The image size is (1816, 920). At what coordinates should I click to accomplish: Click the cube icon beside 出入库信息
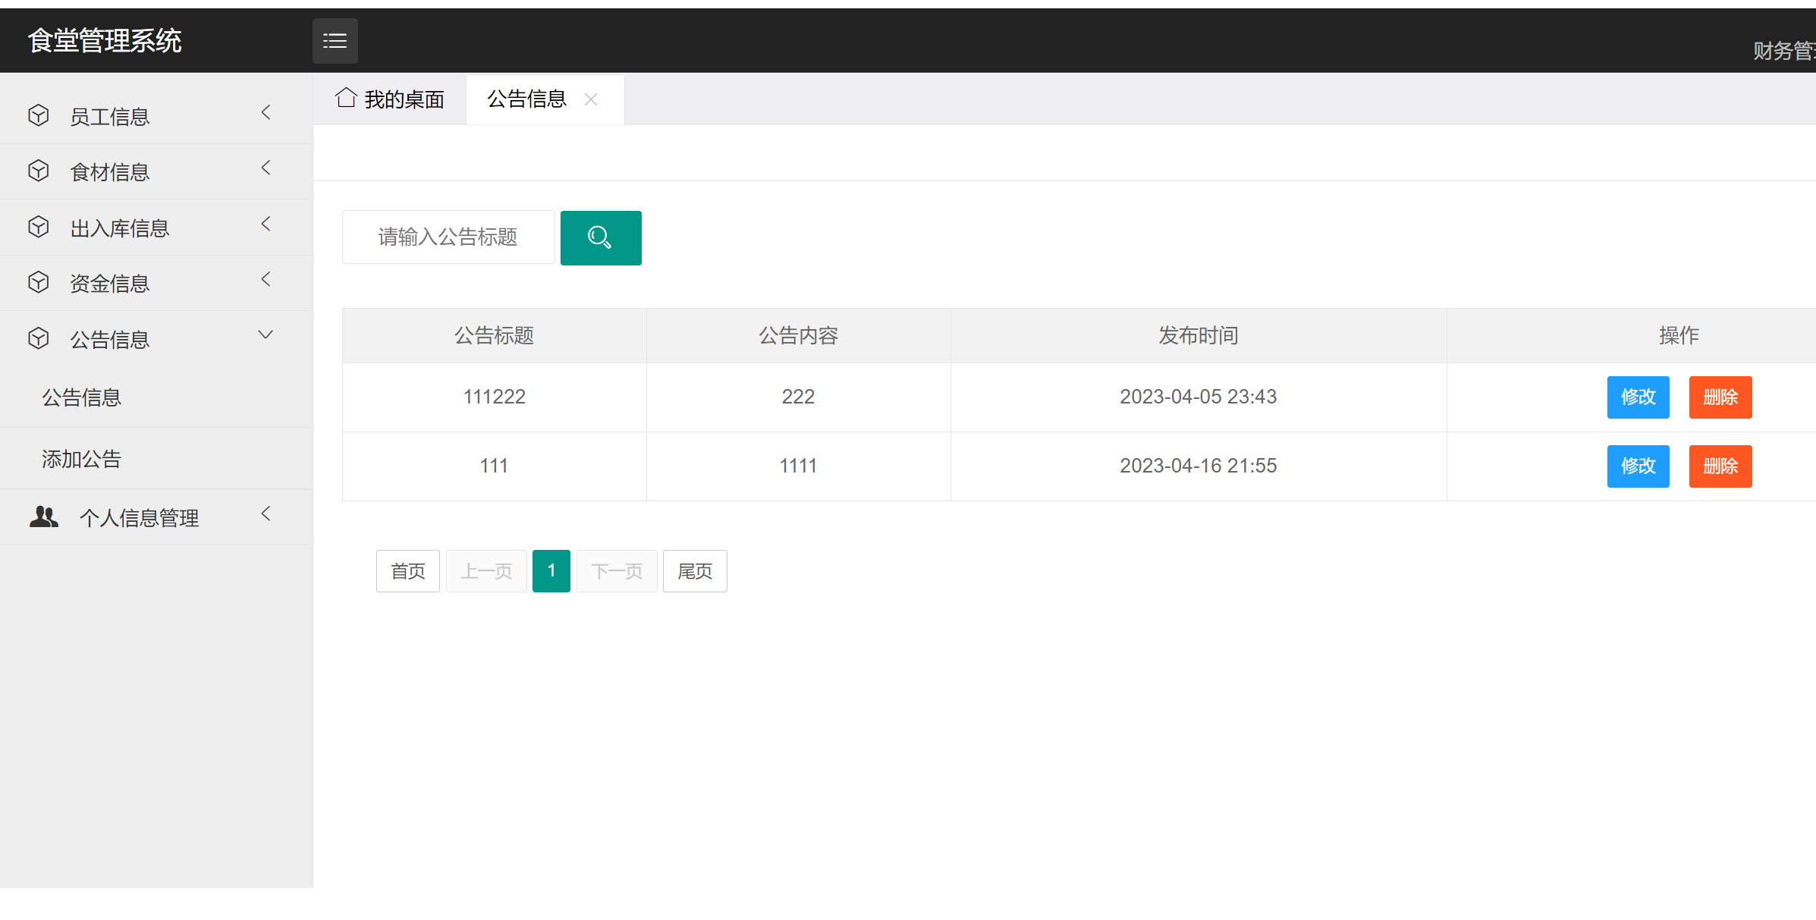tap(39, 227)
